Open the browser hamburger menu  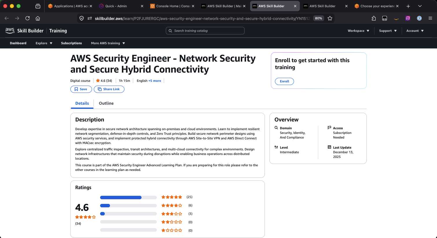coord(430,18)
